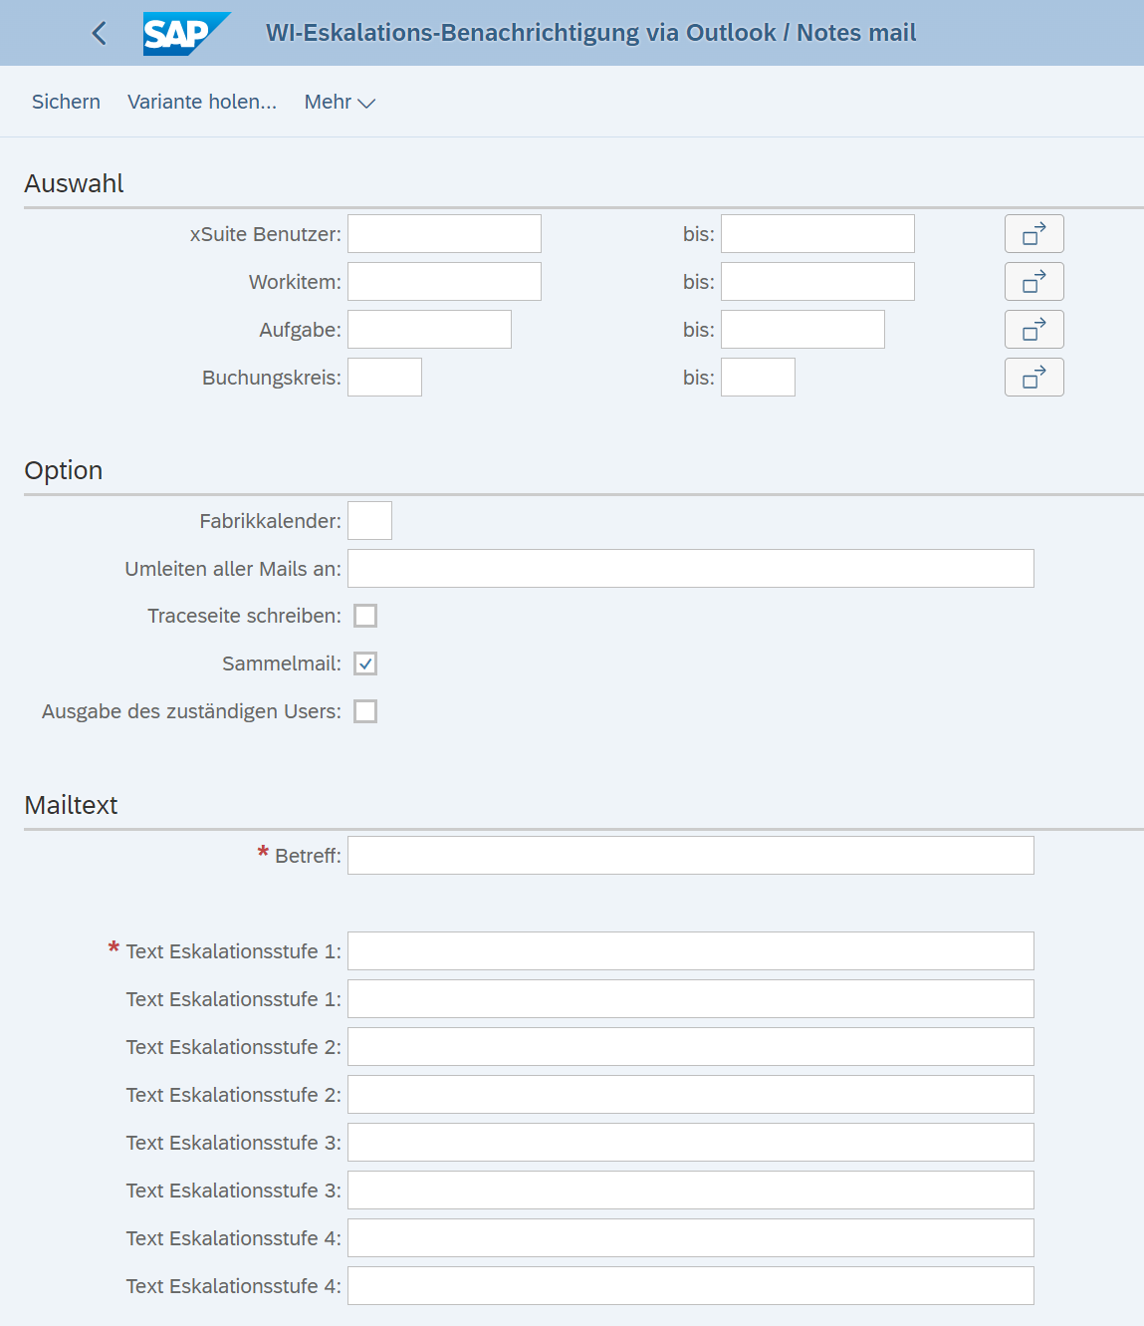Screen dimensions: 1144x1326
Task: Open multiple selection for Workitem range
Action: click(1033, 281)
